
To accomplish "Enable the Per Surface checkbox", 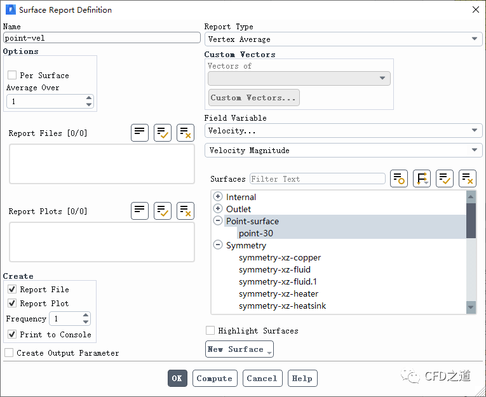I will click(x=12, y=75).
